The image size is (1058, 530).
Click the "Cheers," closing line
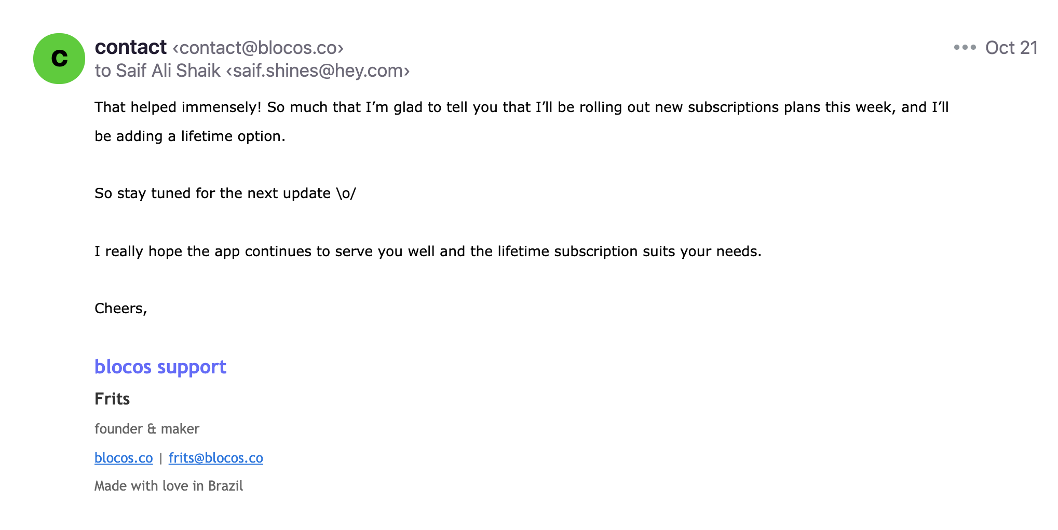pyautogui.click(x=121, y=309)
